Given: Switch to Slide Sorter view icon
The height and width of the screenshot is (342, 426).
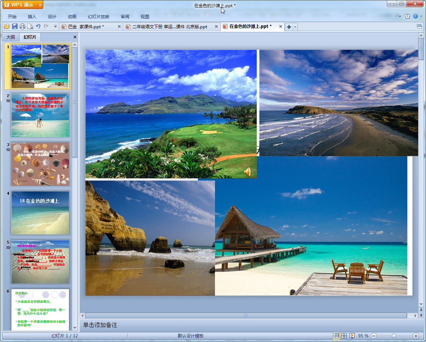Looking at the screenshot, I should pyautogui.click(x=344, y=336).
